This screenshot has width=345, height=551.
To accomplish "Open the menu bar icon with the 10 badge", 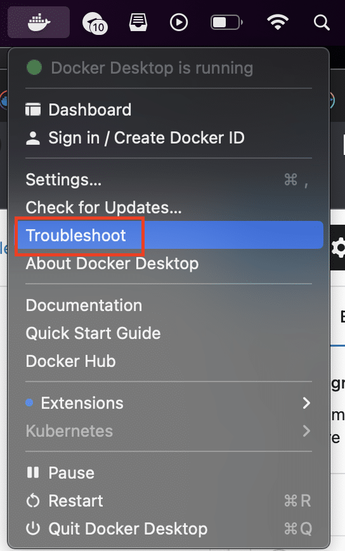I will coord(94,23).
